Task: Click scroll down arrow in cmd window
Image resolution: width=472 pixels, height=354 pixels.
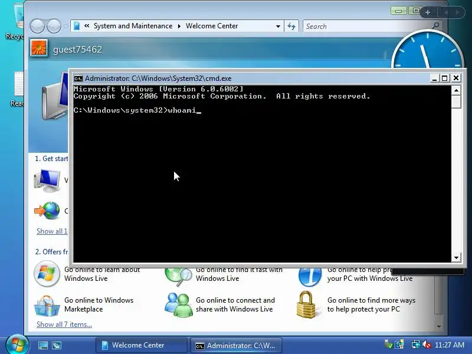Action: tap(456, 258)
